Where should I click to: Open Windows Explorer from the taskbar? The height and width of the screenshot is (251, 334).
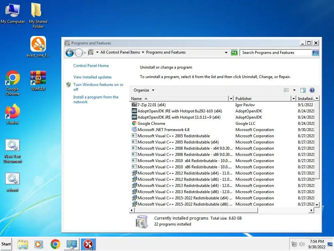pyautogui.click(x=23, y=244)
